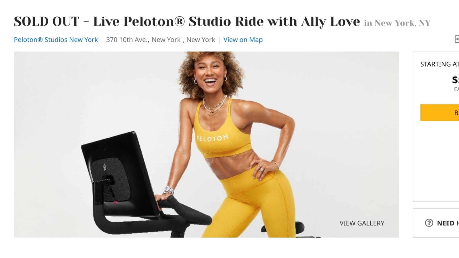Image resolution: width=459 pixels, height=258 pixels.
Task: Click the yellow booking button
Action: (x=439, y=112)
